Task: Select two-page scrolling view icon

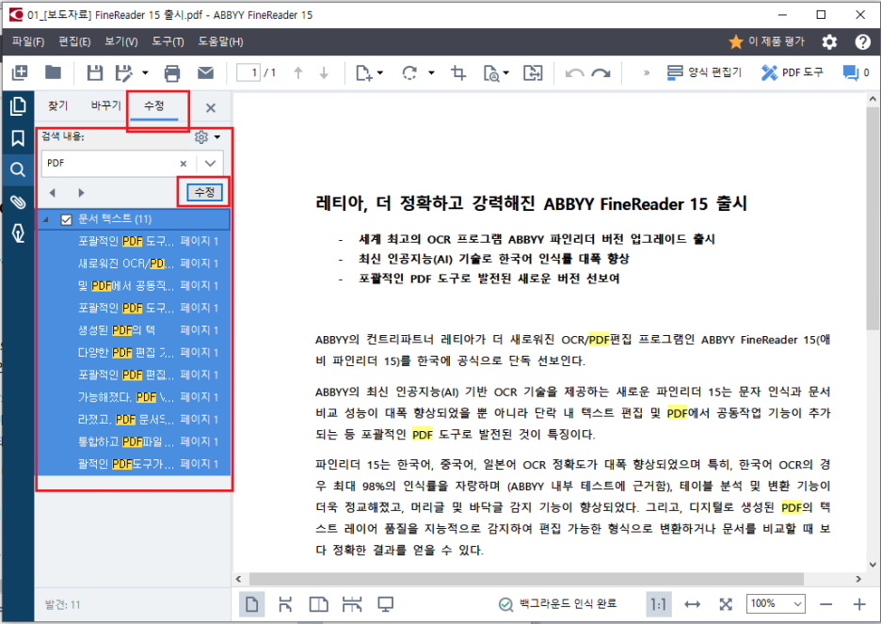Action: (x=352, y=604)
